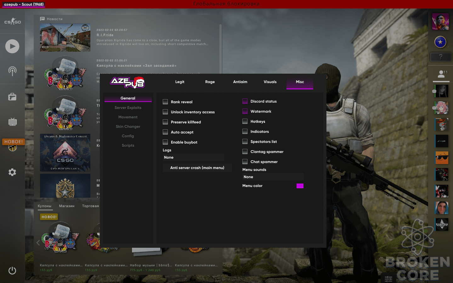The width and height of the screenshot is (453, 283).
Task: Open the Logs dropdown set to None
Action: (193, 157)
